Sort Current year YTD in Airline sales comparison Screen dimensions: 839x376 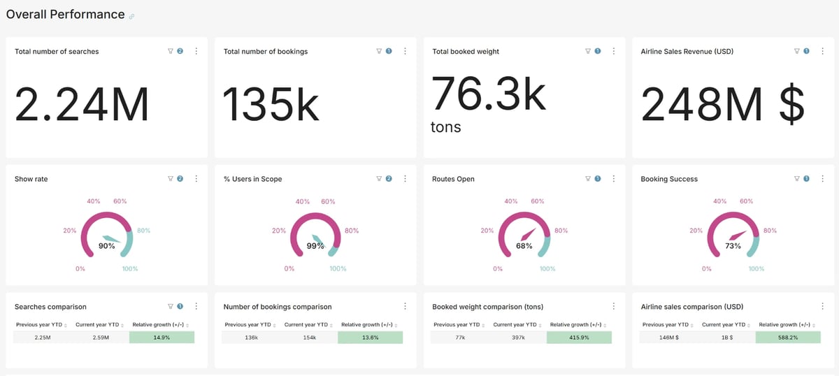(748, 325)
